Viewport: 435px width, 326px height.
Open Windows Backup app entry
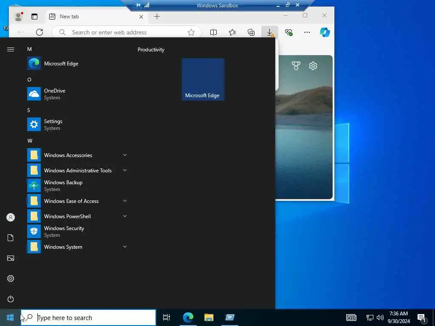(77, 185)
